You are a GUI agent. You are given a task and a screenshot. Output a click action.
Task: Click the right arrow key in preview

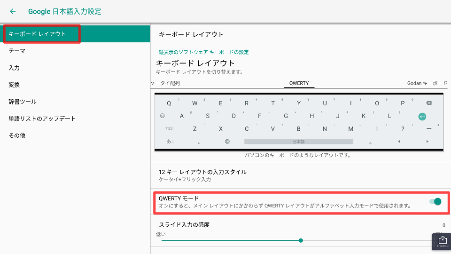[428, 142]
